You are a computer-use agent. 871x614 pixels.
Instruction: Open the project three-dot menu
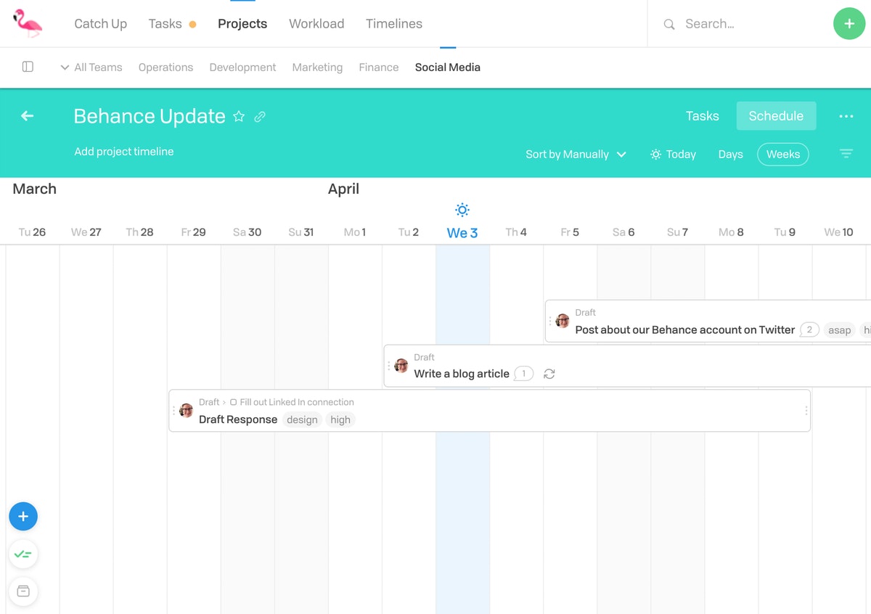tap(846, 116)
